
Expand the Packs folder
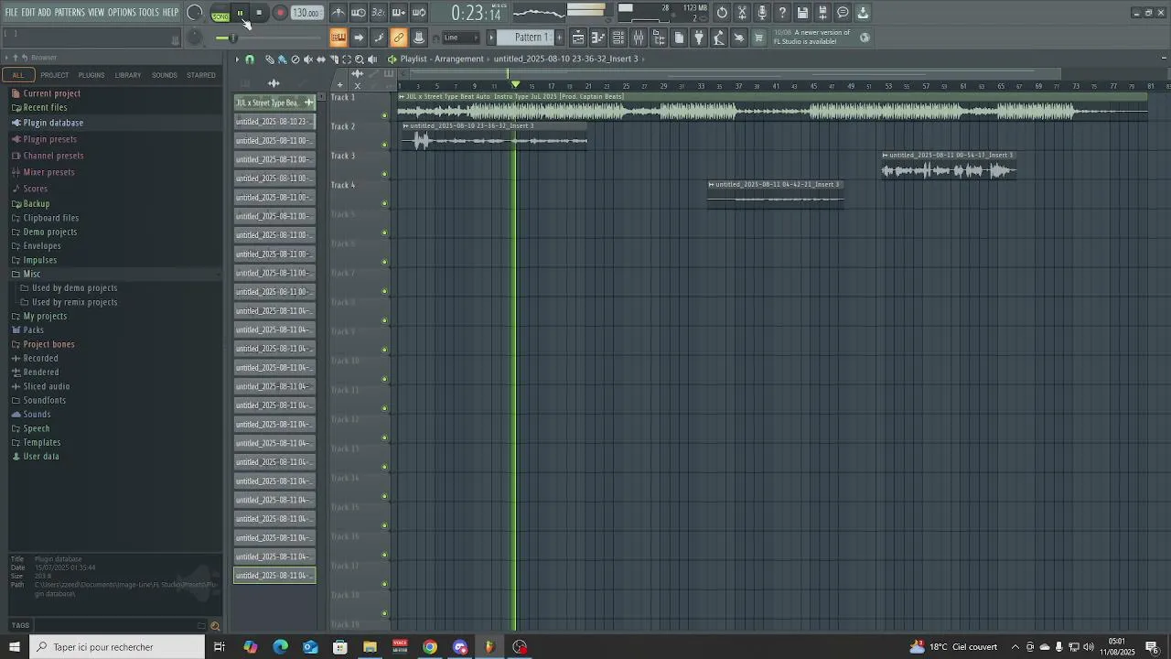pyautogui.click(x=33, y=329)
